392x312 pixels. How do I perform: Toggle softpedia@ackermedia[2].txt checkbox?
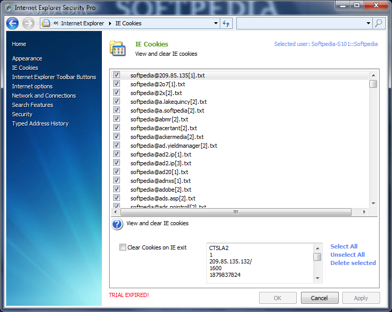click(116, 136)
